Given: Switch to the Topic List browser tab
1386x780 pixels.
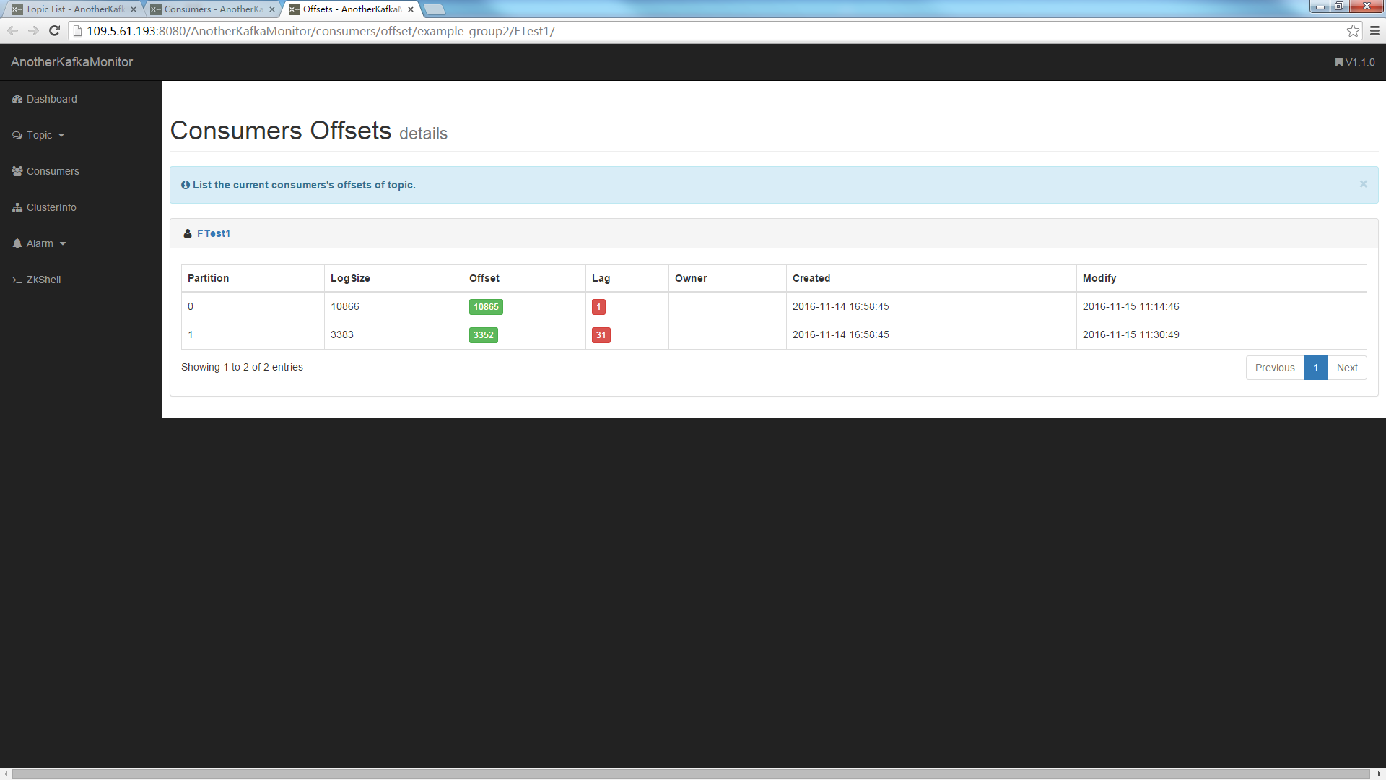Looking at the screenshot, I should click(72, 9).
